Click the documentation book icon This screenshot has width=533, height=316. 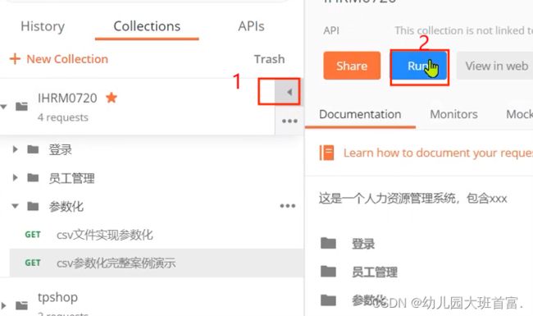tap(326, 153)
